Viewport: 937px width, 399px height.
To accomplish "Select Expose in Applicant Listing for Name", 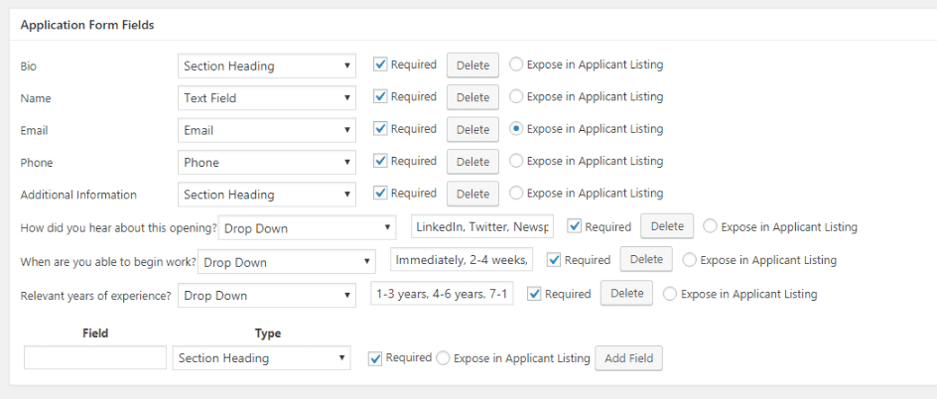I will 516,96.
